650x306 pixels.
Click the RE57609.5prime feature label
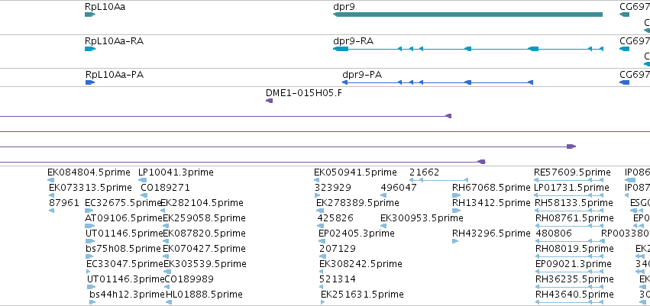[572, 172]
